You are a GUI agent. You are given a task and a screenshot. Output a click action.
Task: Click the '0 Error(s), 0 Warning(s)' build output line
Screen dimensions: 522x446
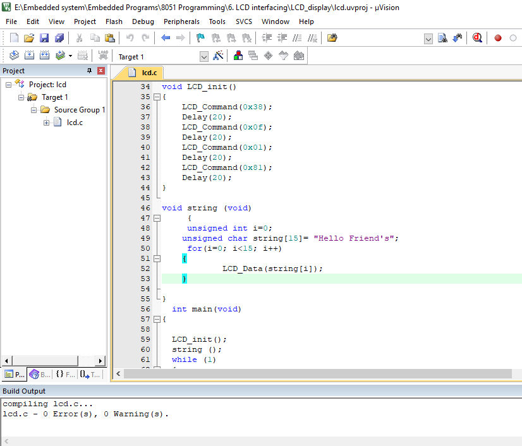[85, 414]
